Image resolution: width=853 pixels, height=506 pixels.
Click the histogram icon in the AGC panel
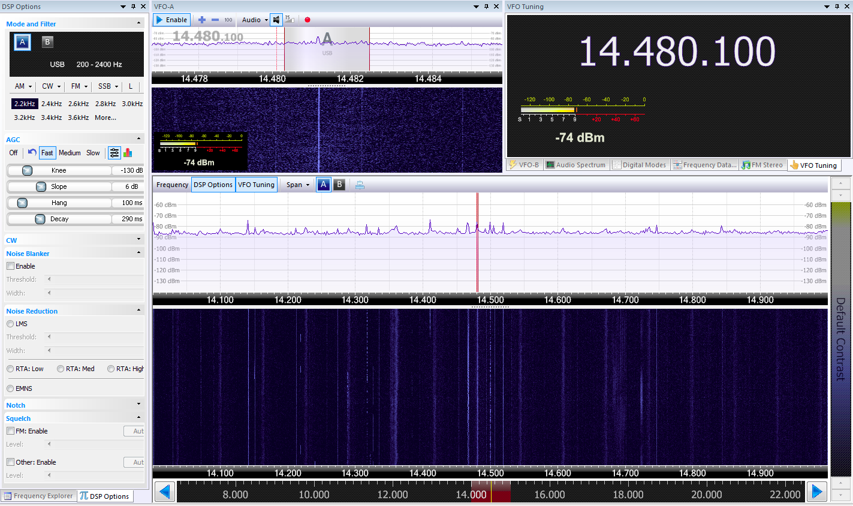[x=127, y=153]
